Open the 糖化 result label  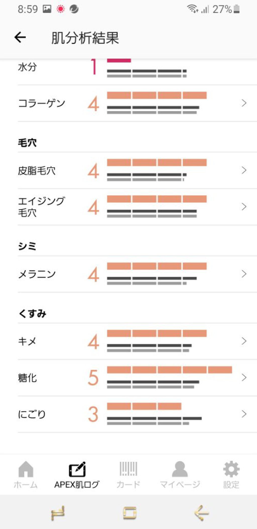tap(27, 378)
